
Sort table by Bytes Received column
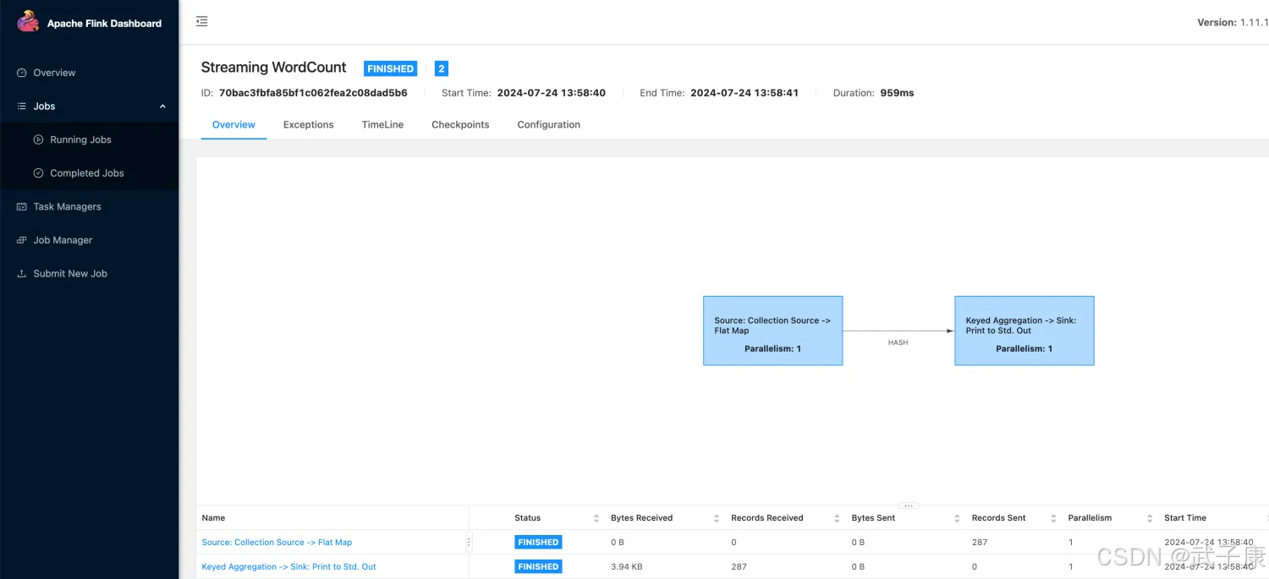pyautogui.click(x=717, y=518)
